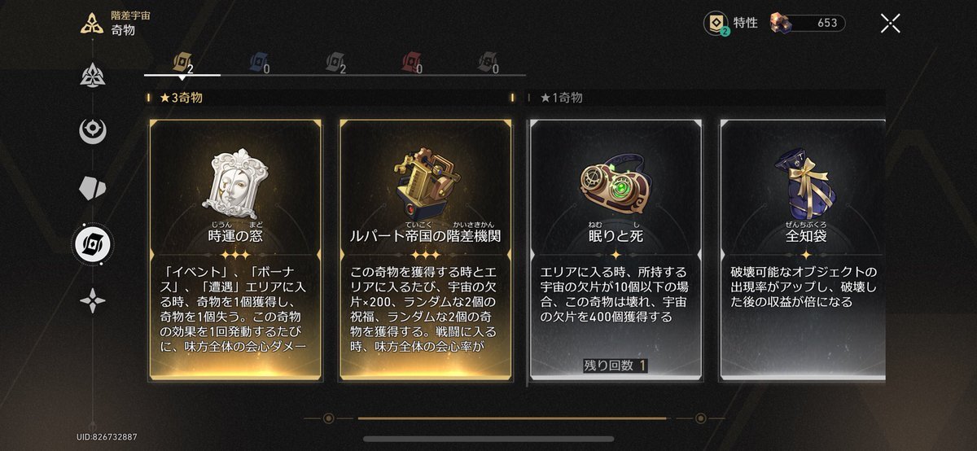Open the 時運の窓 curio card
977x451 pixels.
coord(235,250)
